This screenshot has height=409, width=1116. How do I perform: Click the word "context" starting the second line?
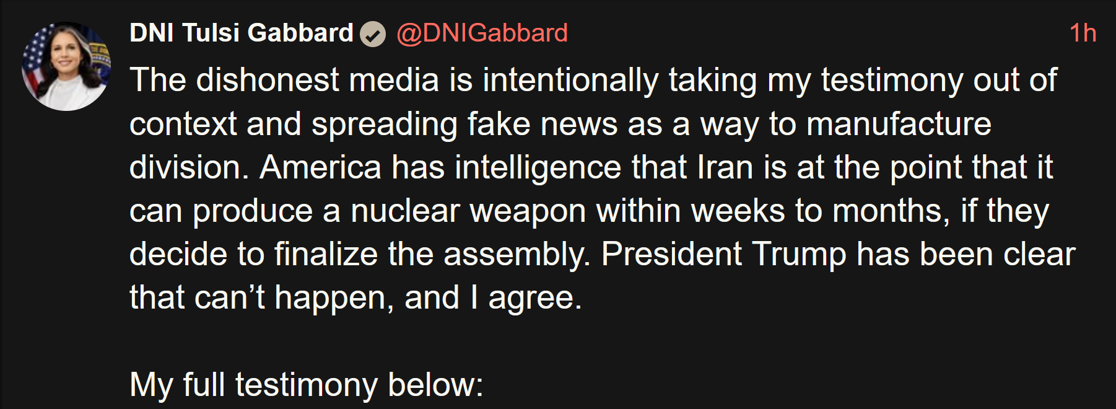click(x=183, y=124)
